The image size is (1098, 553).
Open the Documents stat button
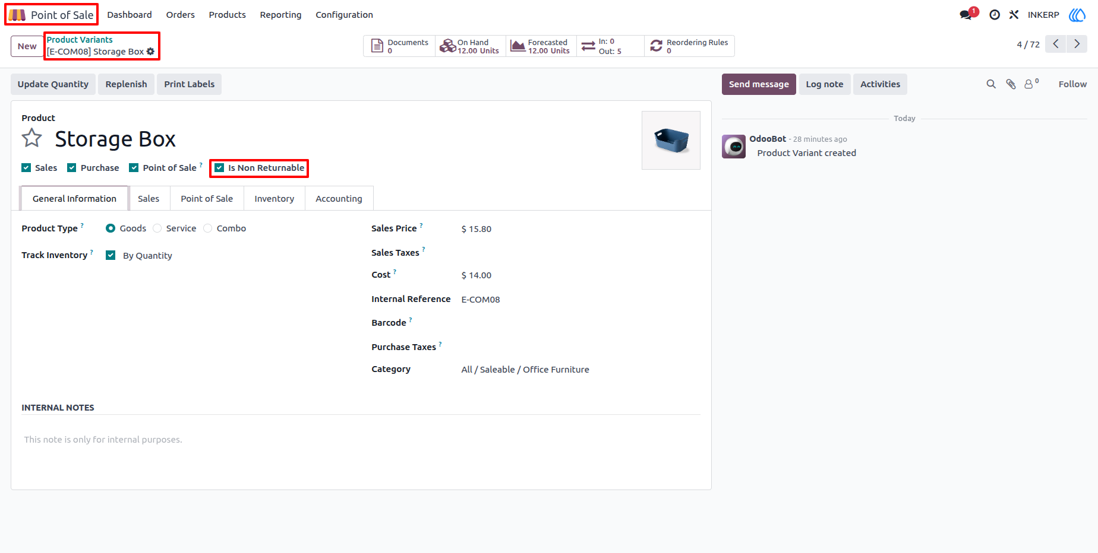(x=399, y=46)
